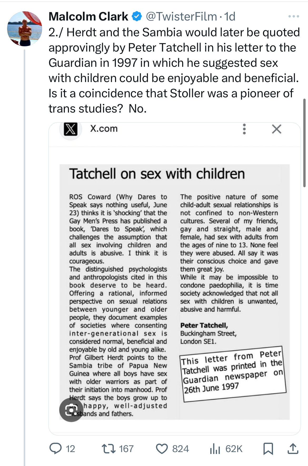Close the X.com card preview
The image size is (308, 466).
tap(276, 129)
